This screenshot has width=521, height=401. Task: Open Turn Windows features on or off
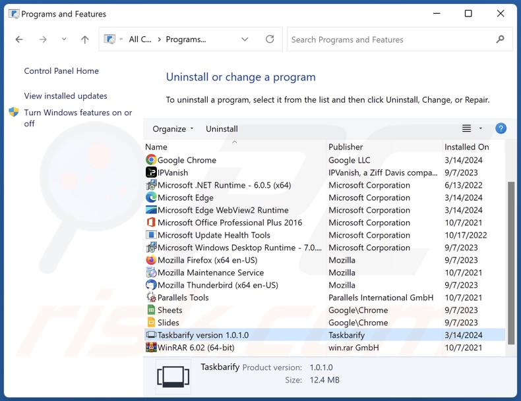(78, 118)
